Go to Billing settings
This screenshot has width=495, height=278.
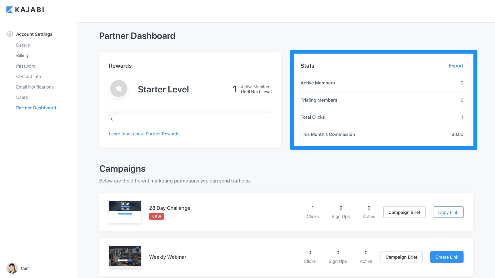[x=22, y=56]
